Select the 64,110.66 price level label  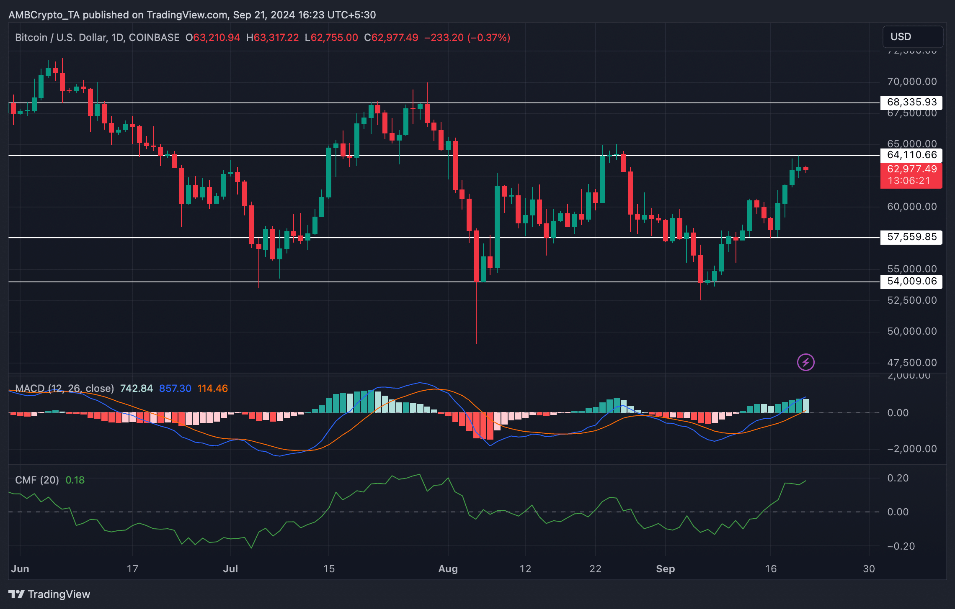click(911, 155)
